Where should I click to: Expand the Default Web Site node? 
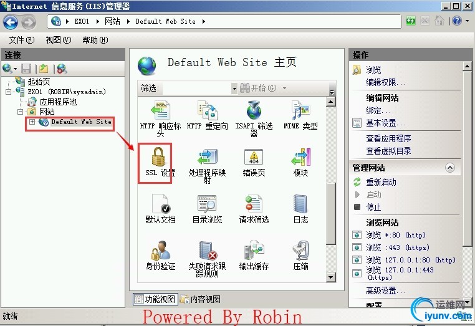pyautogui.click(x=32, y=122)
